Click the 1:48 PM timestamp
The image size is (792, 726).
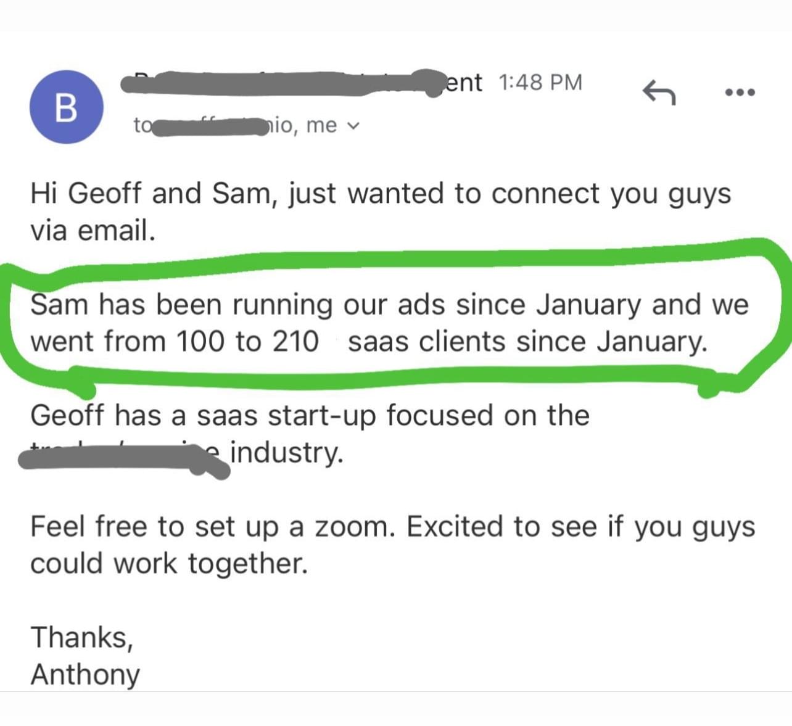point(540,82)
